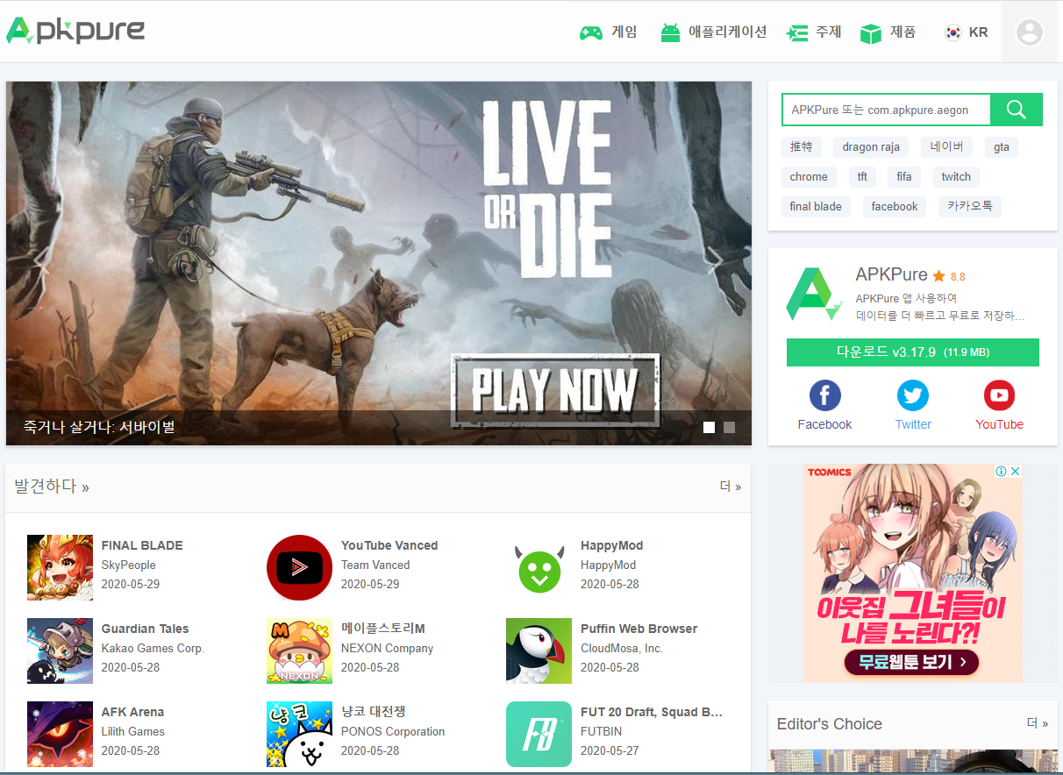Open the 냥코 대전쟁 app icon
This screenshot has width=1063, height=775.
point(299,734)
